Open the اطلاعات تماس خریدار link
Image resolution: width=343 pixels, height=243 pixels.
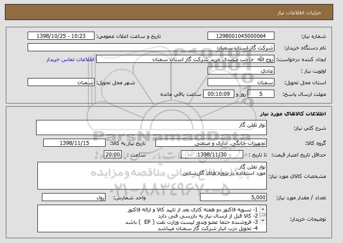(x=70, y=59)
